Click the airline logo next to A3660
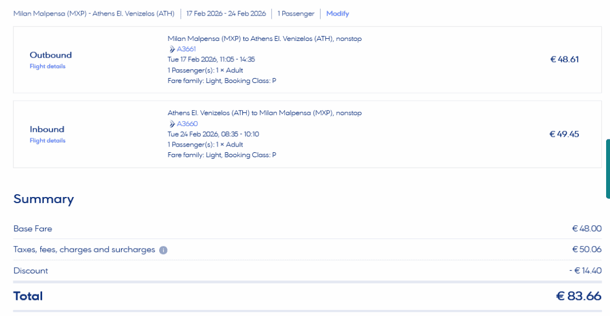 click(172, 124)
